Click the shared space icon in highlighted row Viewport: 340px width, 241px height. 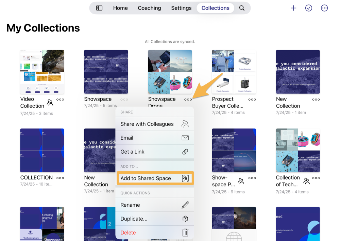tap(185, 178)
